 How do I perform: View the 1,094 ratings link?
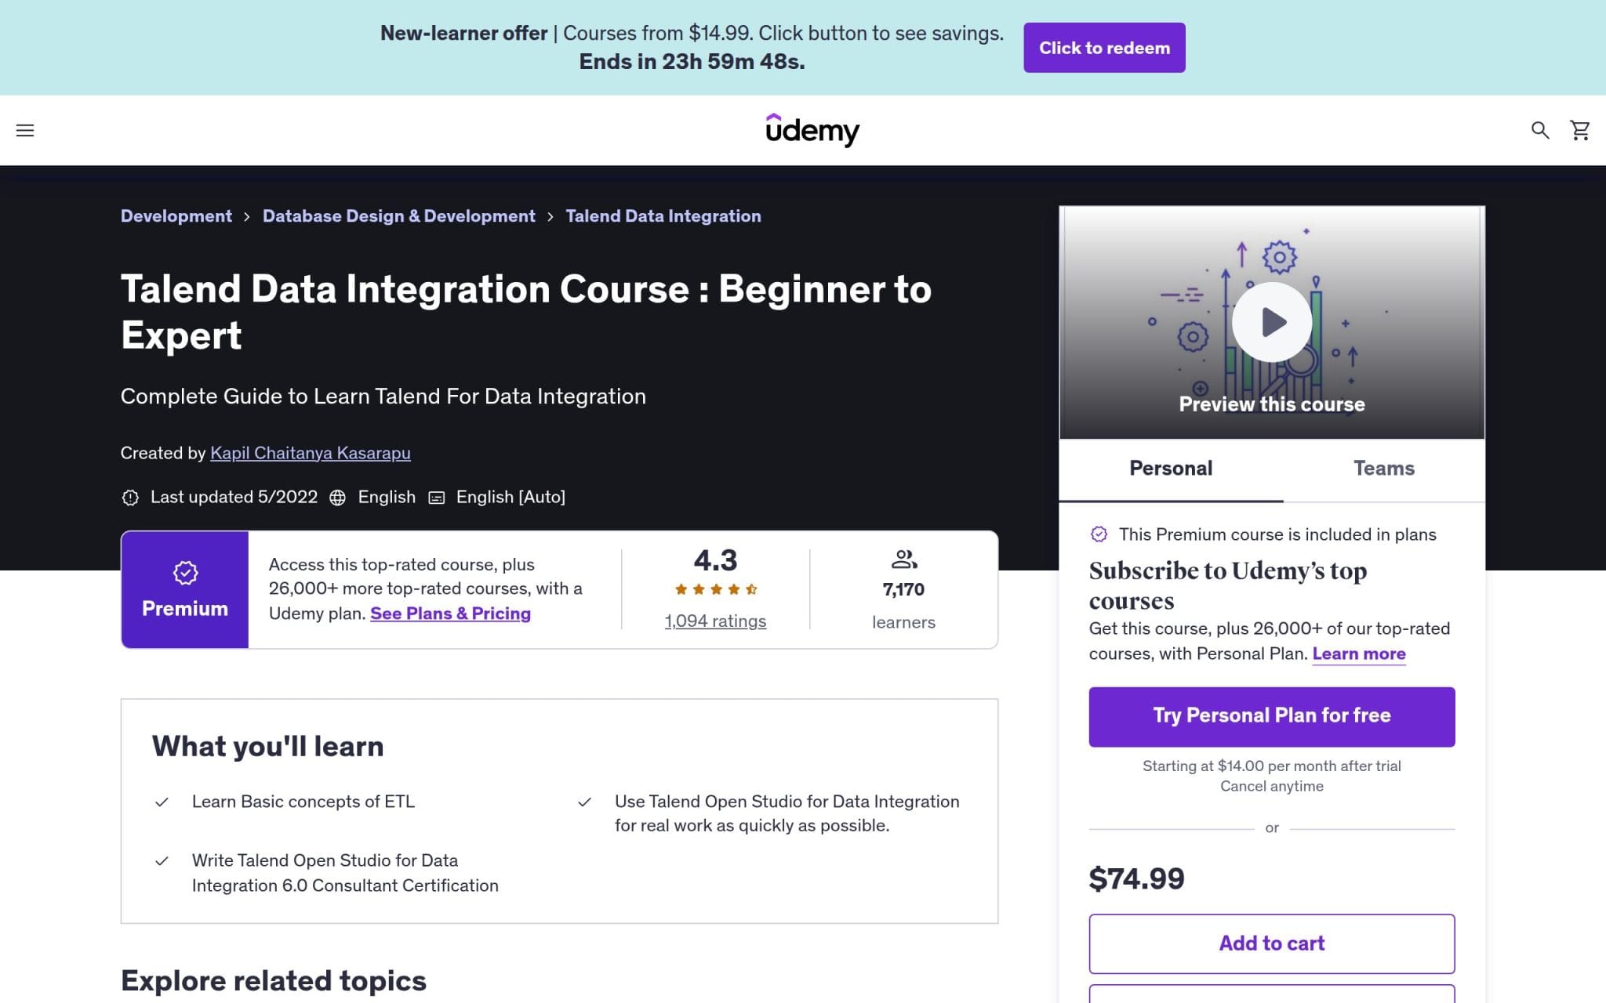tap(715, 621)
